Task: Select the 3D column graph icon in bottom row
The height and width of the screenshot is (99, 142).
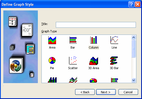Action: pyautogui.click(x=52, y=80)
